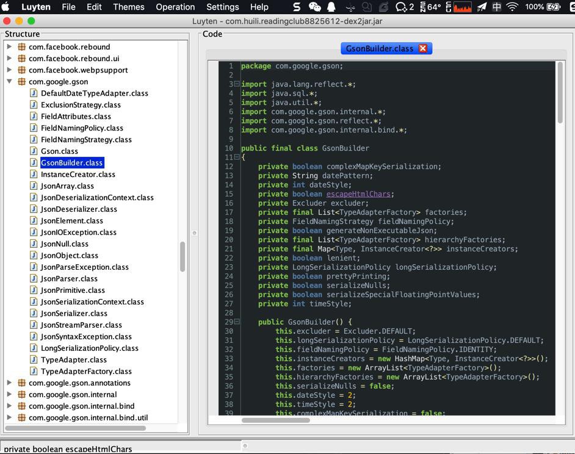Click the JsonParser.class file icon
The height and width of the screenshot is (454, 575).
(34, 279)
